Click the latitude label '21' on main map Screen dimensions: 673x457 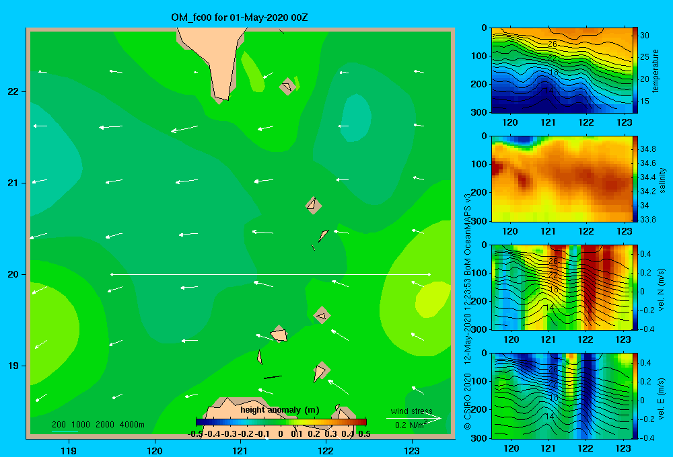click(x=13, y=183)
